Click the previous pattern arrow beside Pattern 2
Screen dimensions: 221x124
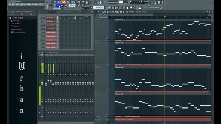tap(92, 8)
